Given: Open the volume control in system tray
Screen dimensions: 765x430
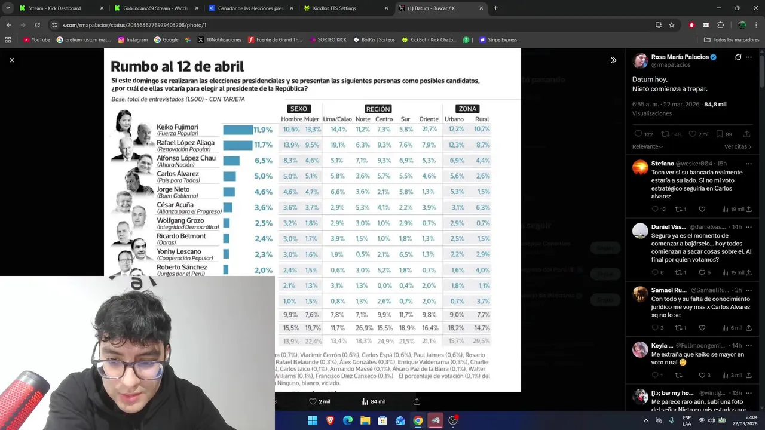Looking at the screenshot, I should (x=712, y=420).
